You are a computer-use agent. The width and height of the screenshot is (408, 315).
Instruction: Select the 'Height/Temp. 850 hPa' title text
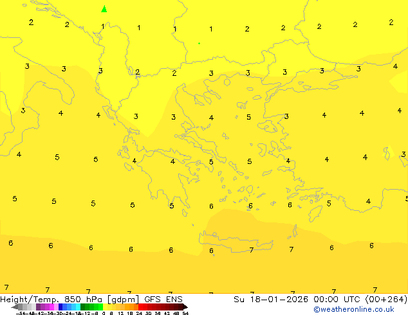coord(51,300)
